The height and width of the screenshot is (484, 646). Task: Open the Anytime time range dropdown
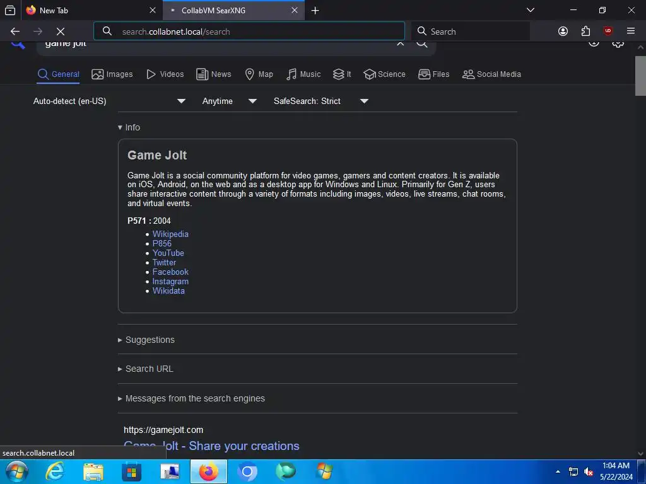pos(229,101)
